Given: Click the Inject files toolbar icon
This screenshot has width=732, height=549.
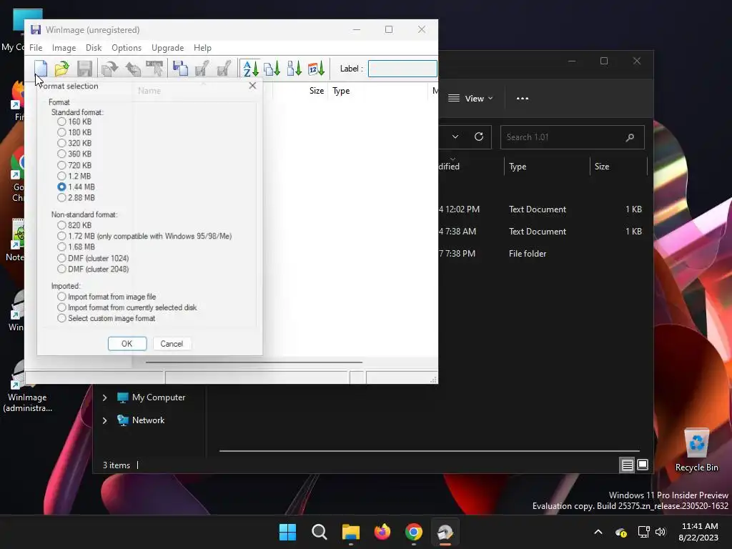Looking at the screenshot, I should (x=132, y=69).
